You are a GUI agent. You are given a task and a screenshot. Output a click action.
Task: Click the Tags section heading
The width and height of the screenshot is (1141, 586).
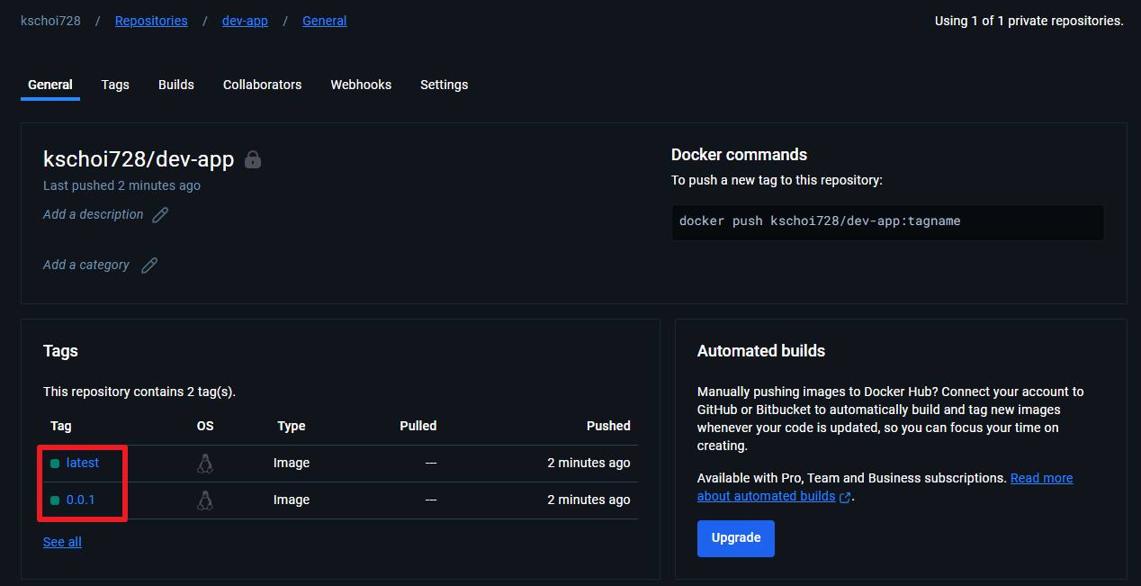pyautogui.click(x=60, y=351)
